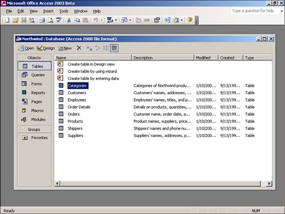
Task: Click the New Object toolbar icon
Action: click(x=176, y=20)
